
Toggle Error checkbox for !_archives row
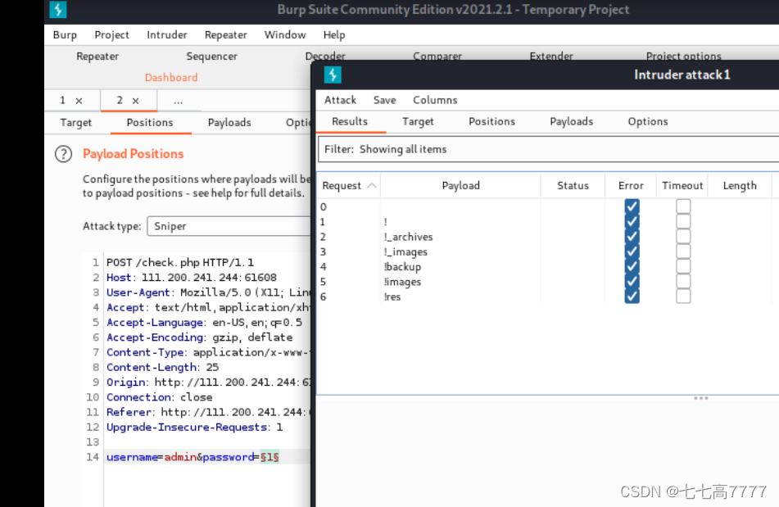632,237
